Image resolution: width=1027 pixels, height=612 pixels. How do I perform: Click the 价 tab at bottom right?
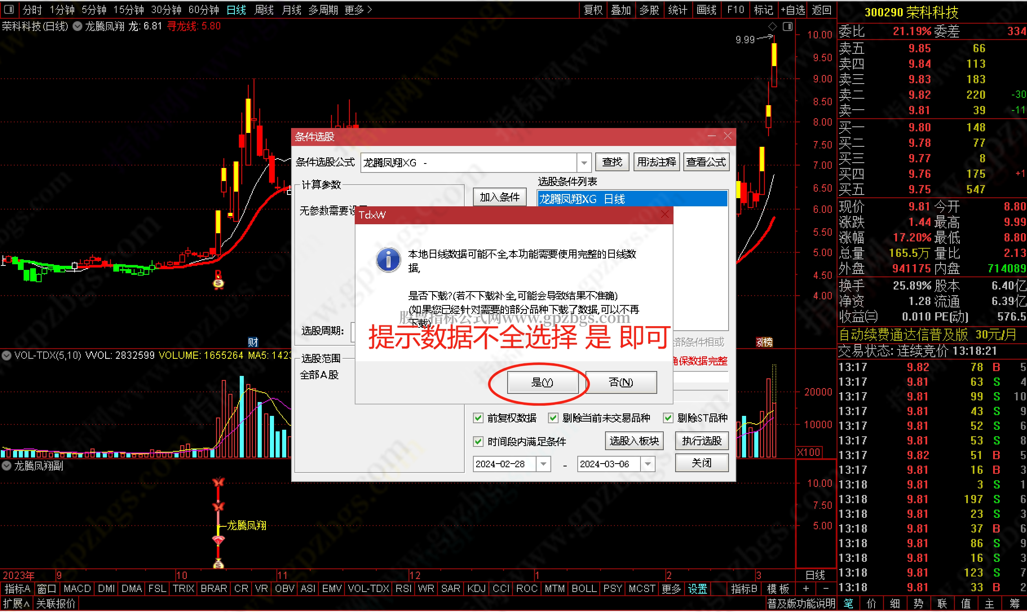pos(872,604)
